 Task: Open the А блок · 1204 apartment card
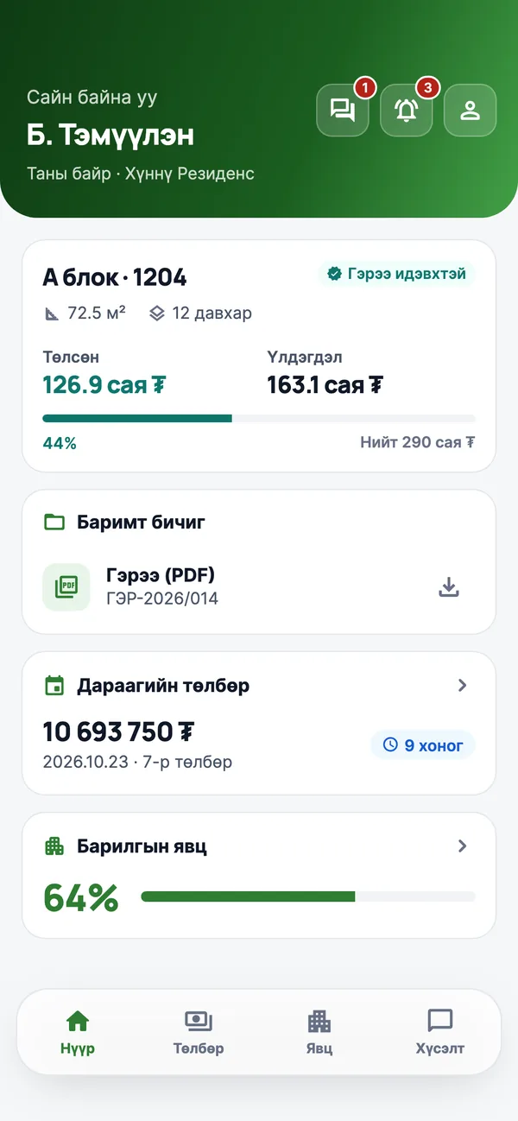(x=259, y=356)
